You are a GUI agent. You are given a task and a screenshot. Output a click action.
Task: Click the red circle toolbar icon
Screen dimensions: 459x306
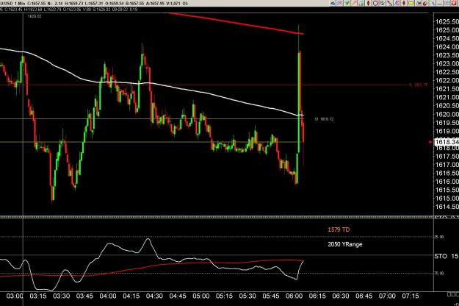tap(375, 3)
